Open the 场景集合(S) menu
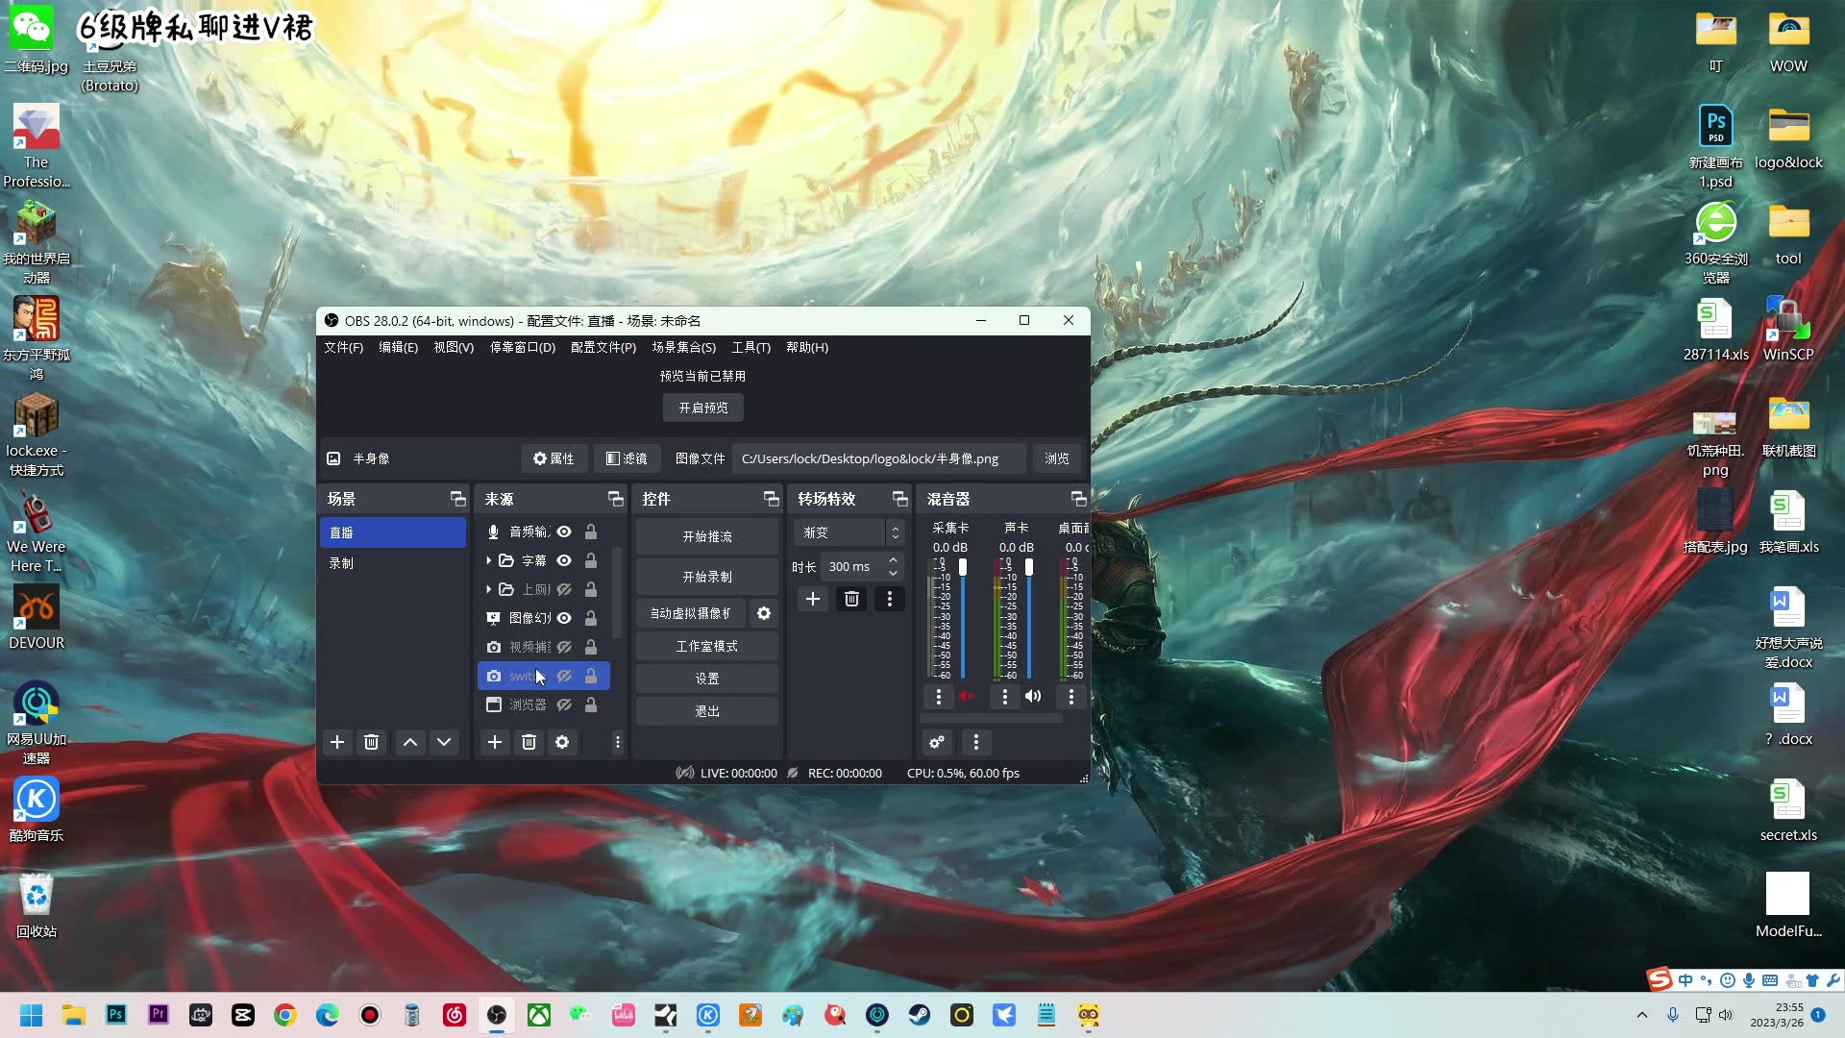This screenshot has width=1845, height=1038. click(x=684, y=347)
